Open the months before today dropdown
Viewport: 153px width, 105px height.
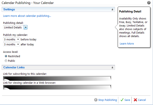[11, 39]
